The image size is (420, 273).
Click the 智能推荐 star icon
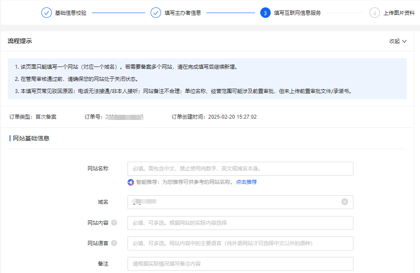(131, 182)
